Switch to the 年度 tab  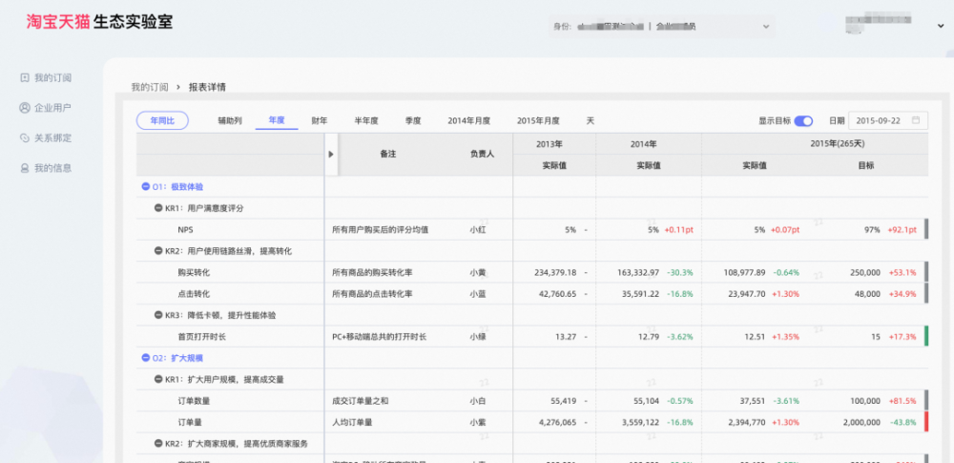(x=277, y=120)
